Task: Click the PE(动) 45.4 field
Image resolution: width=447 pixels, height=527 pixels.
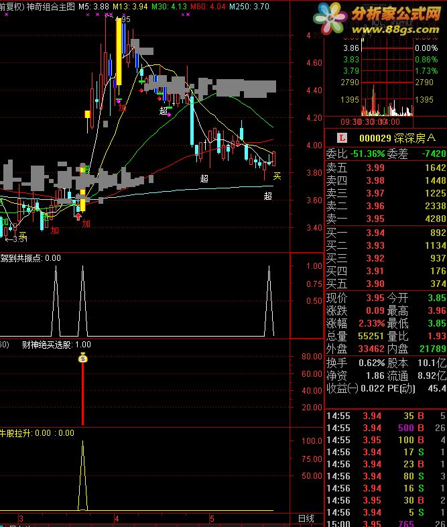Action: click(416, 388)
